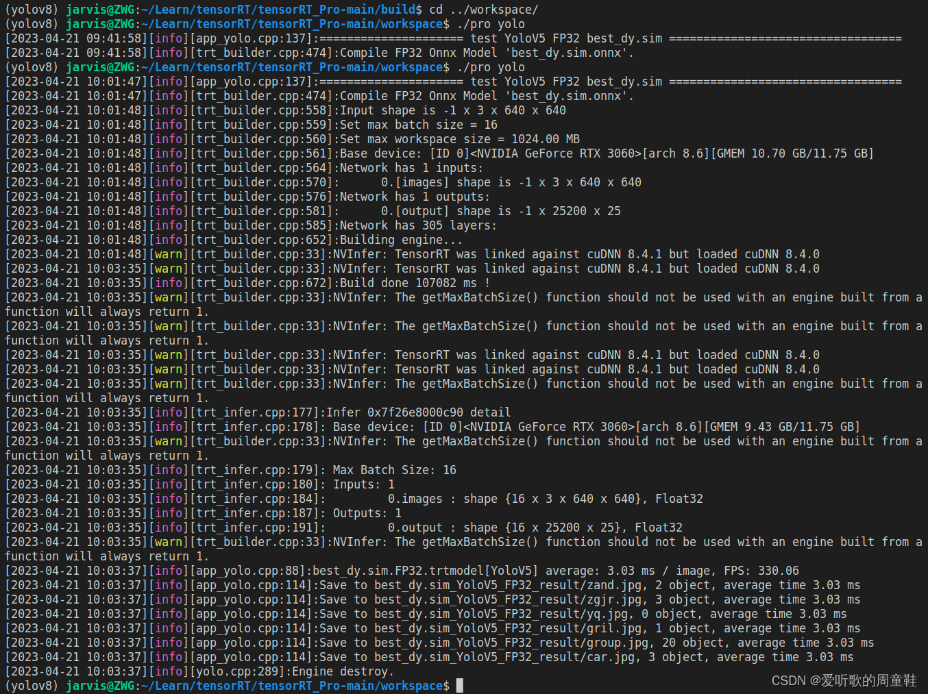The width and height of the screenshot is (928, 694).
Task: Click the 'Outputs: 1' infer line
Action: coord(367,513)
